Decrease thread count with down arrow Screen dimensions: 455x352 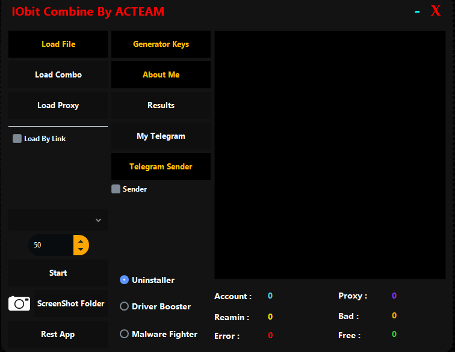[81, 249]
